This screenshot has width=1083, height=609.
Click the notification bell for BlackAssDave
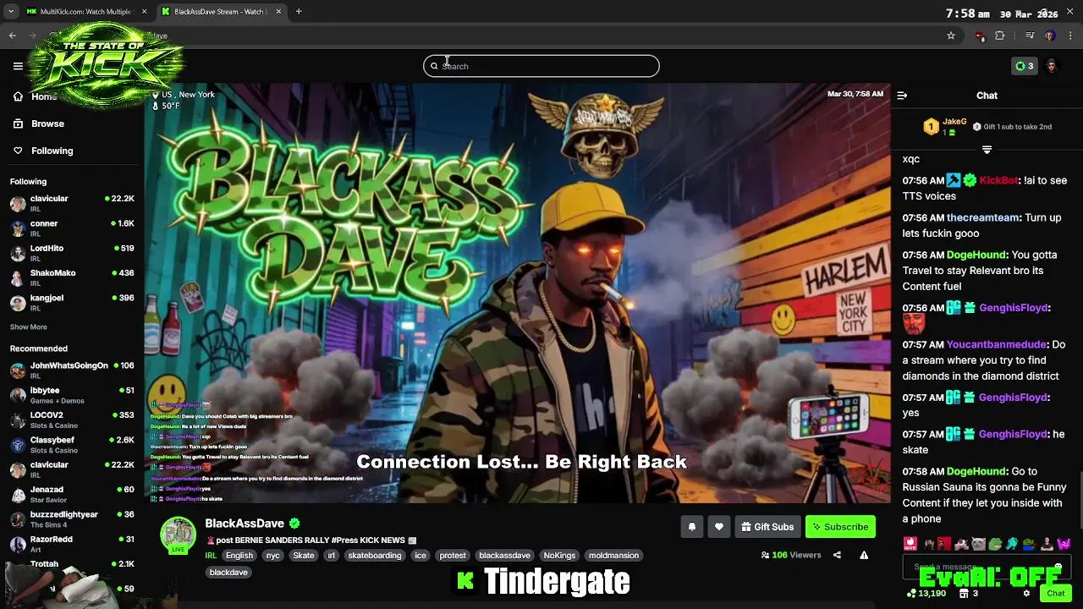691,527
